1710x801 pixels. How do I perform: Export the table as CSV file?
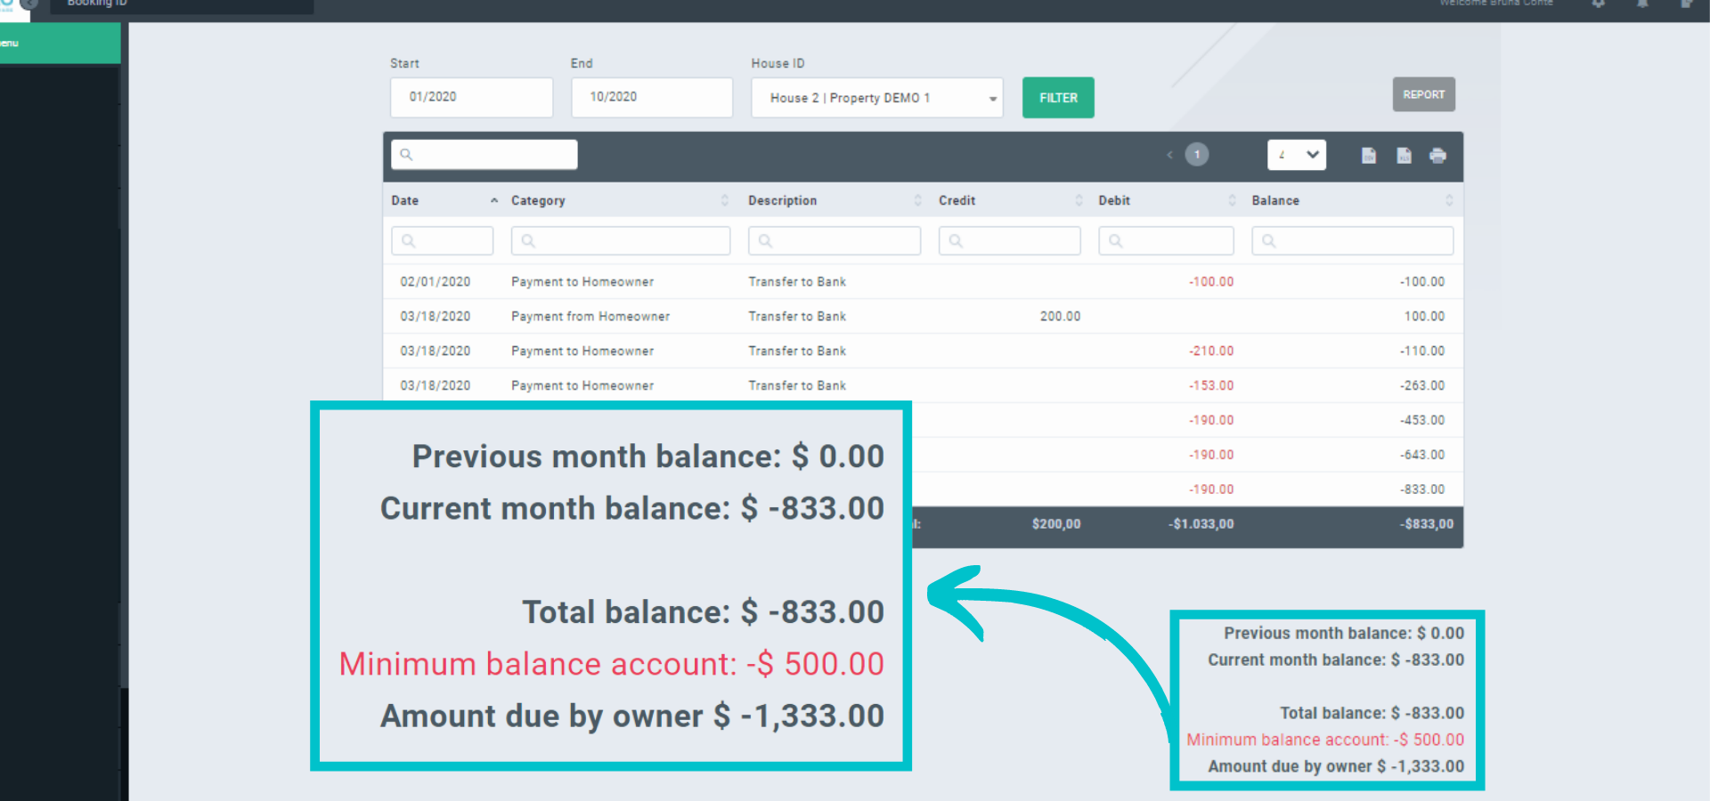pyautogui.click(x=1369, y=156)
